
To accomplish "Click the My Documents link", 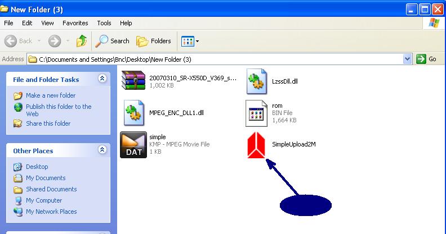I will pos(46,178).
